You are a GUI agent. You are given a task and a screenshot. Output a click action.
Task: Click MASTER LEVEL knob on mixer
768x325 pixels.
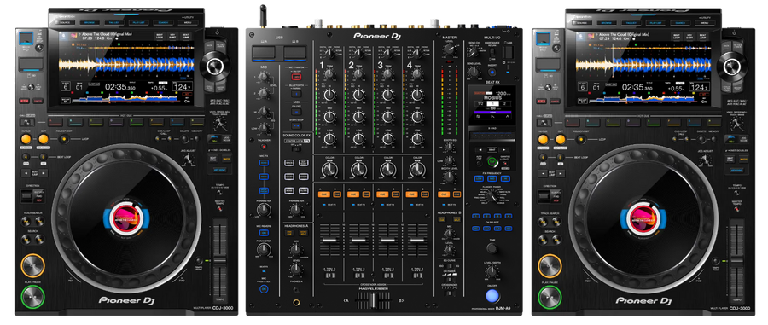click(x=450, y=50)
